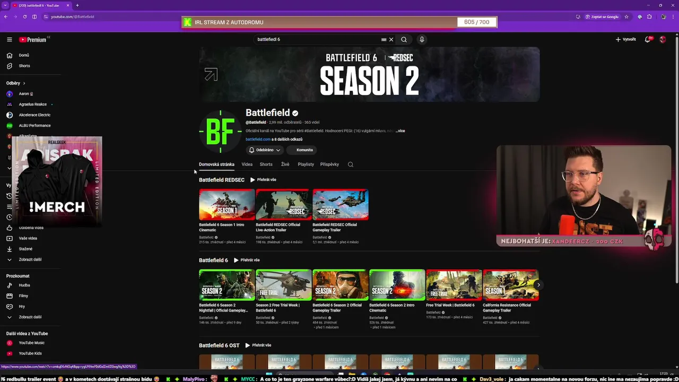This screenshot has width=679, height=382.
Task: Open California Resistance Gameplay Trailer thumbnail
Action: (511, 285)
